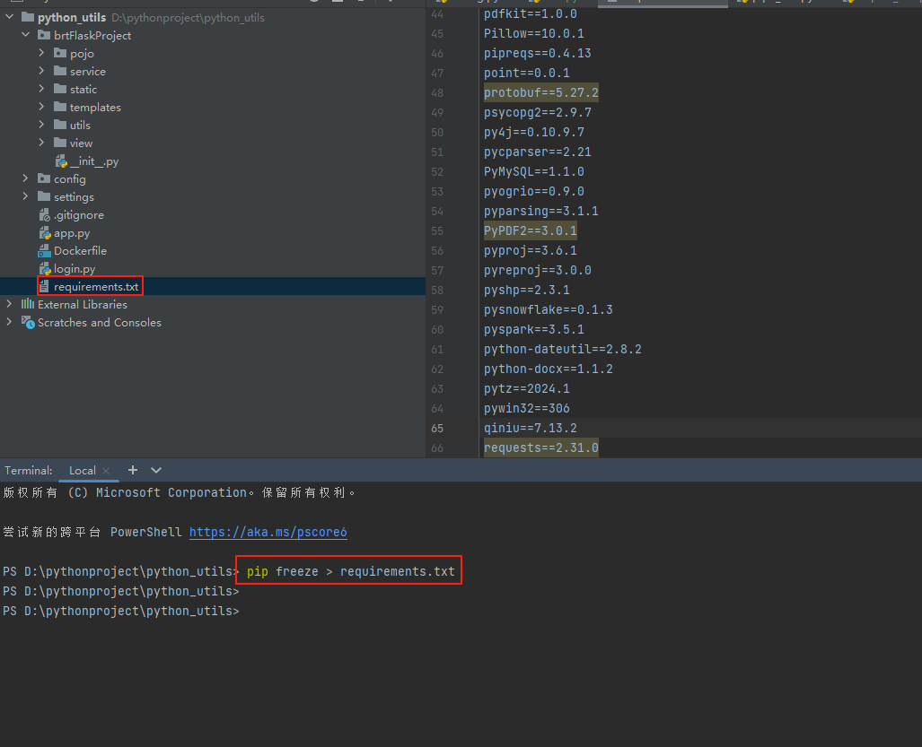Click the plus button to add terminal session
This screenshot has width=922, height=747.
(x=132, y=470)
